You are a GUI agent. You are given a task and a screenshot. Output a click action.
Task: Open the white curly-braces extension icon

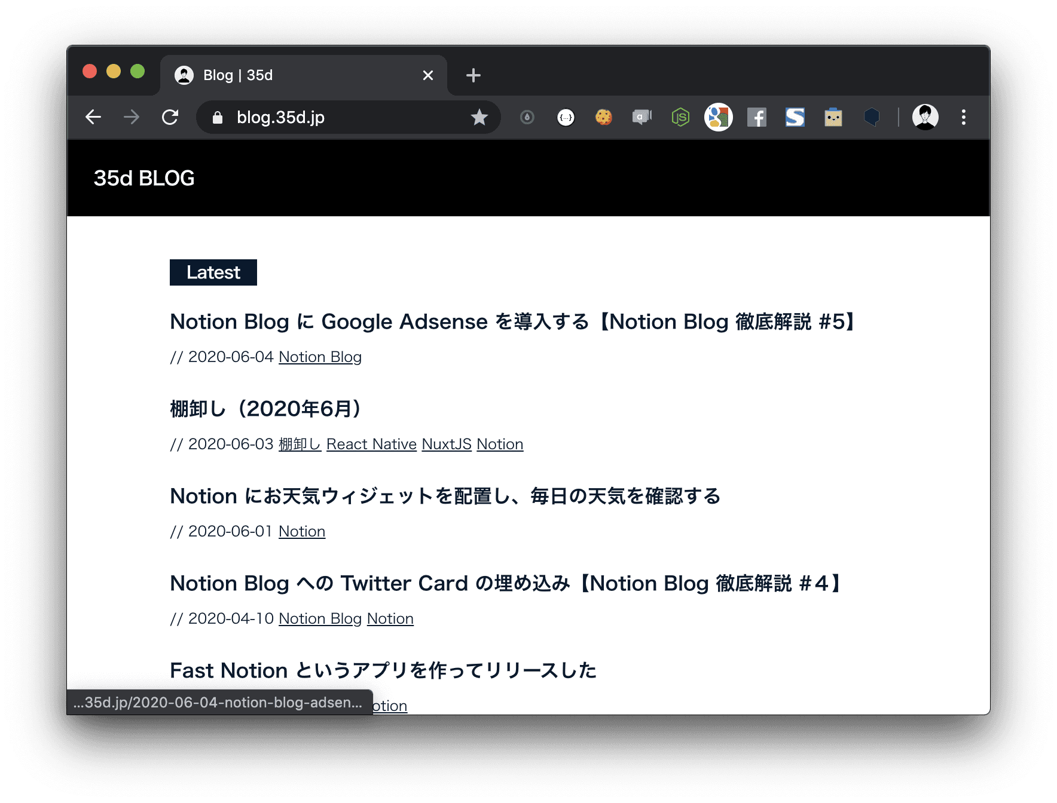[x=566, y=117]
